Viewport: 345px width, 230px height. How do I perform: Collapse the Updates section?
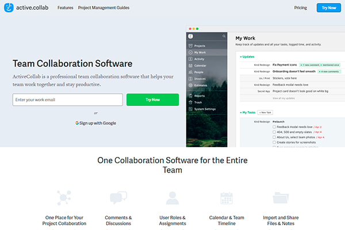click(247, 57)
